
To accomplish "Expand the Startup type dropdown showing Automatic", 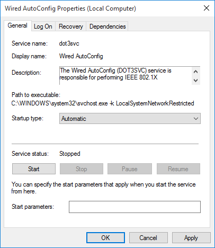I will pyautogui.click(x=130, y=119).
